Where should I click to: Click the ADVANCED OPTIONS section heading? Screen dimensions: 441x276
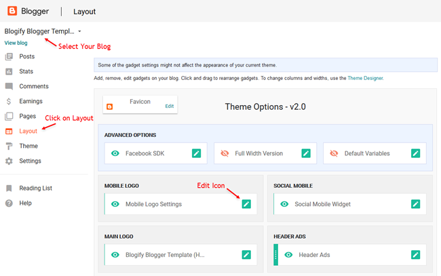130,135
